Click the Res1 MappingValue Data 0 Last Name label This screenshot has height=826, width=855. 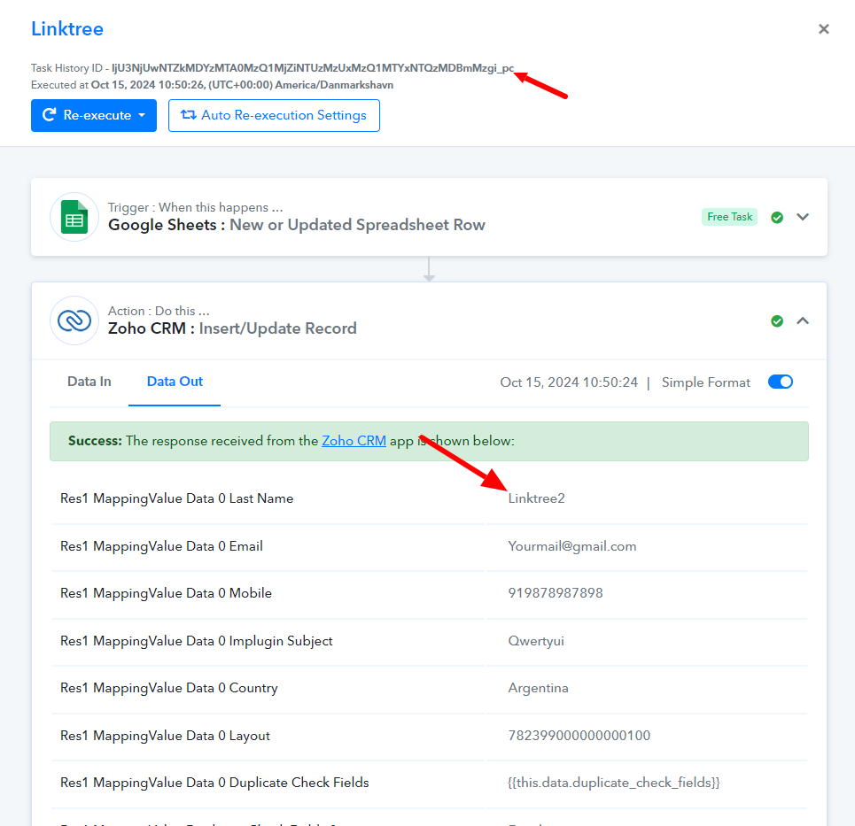(x=176, y=498)
